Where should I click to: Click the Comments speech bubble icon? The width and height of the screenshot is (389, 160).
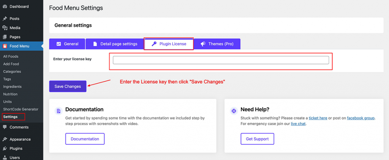[5, 127]
